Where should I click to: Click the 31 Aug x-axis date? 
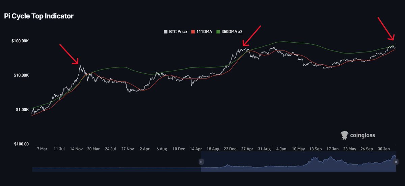[265, 149]
